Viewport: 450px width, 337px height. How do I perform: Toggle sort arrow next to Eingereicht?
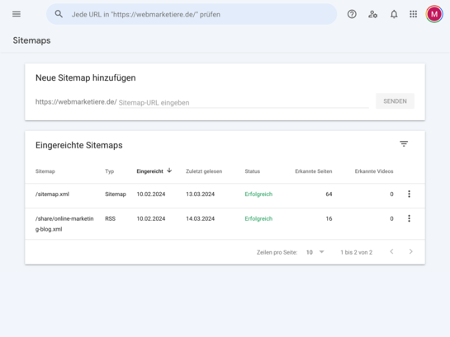click(x=169, y=171)
